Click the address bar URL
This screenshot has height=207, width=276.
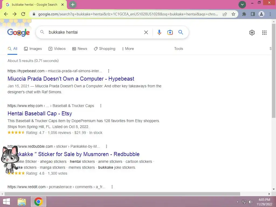click(128, 14)
